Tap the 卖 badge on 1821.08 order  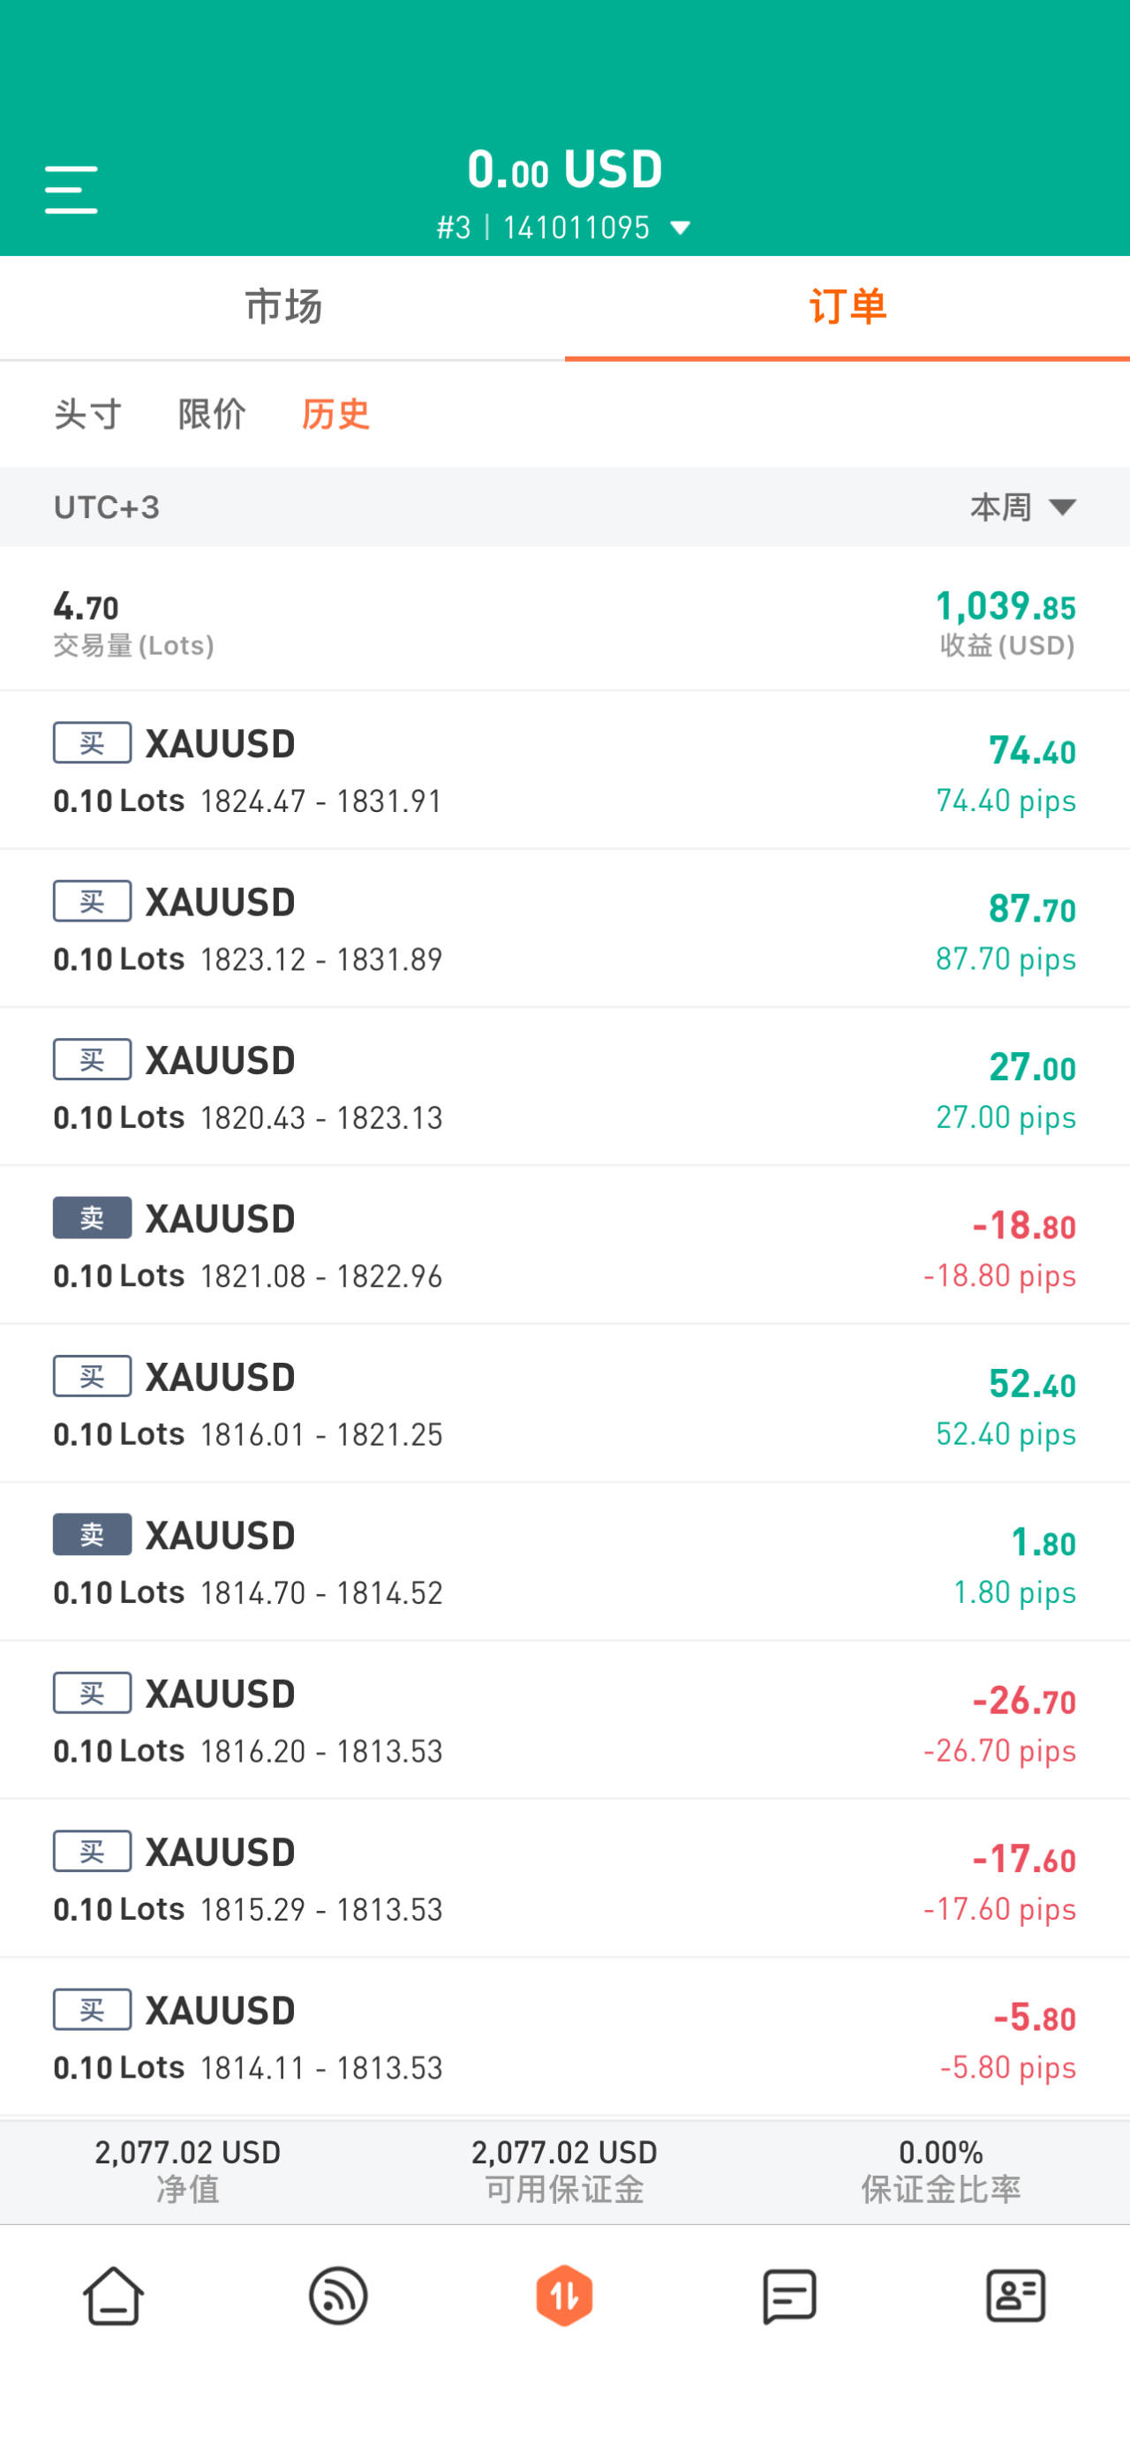[x=92, y=1218]
